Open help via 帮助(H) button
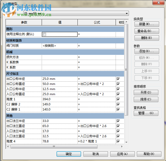The height and width of the screenshot is (161, 166). pos(149,154)
